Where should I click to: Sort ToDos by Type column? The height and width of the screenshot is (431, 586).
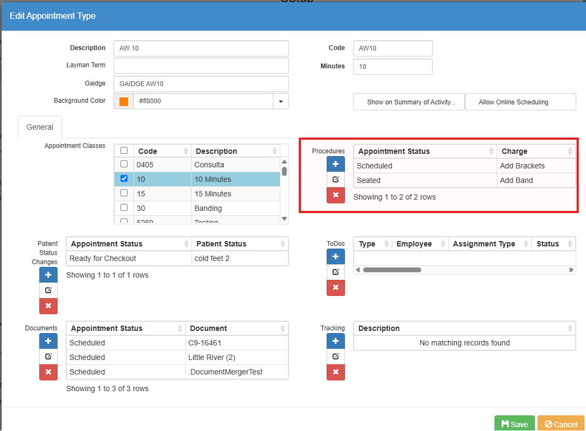coord(372,244)
